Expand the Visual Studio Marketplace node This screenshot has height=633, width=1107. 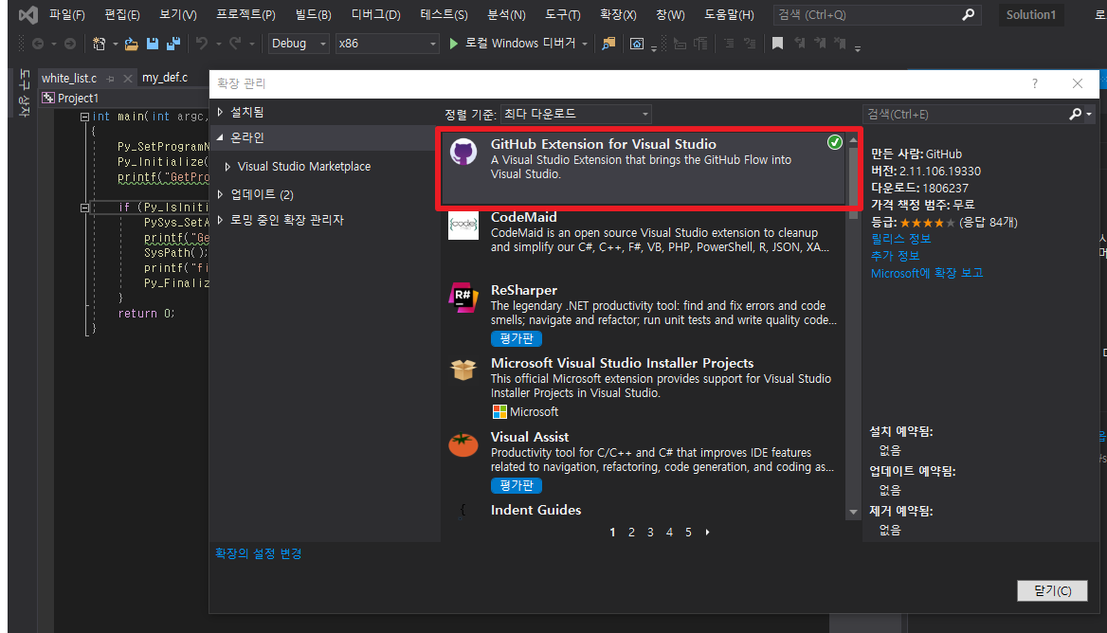tap(227, 167)
